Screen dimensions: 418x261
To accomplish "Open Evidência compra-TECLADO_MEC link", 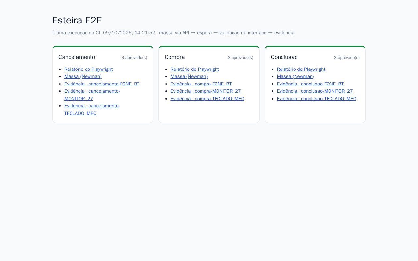I will coord(207,99).
